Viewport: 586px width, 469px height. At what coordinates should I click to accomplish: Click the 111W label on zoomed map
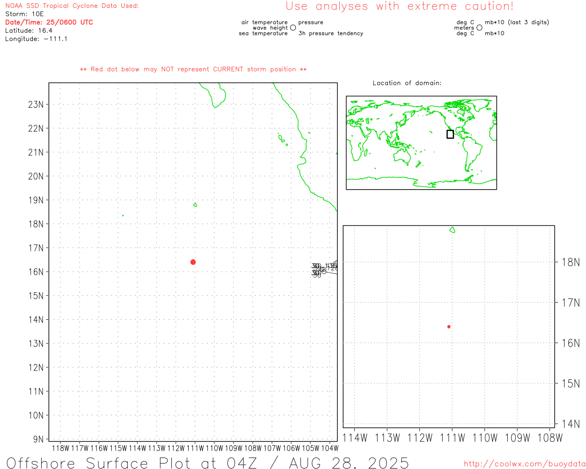452,438
